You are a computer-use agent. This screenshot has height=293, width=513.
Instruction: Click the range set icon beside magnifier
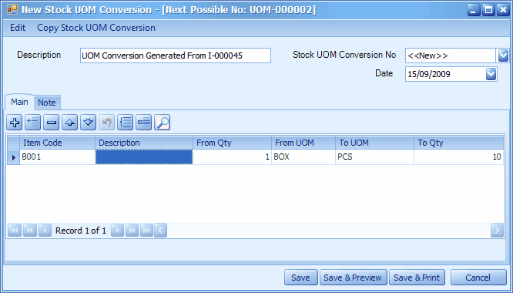(x=143, y=123)
